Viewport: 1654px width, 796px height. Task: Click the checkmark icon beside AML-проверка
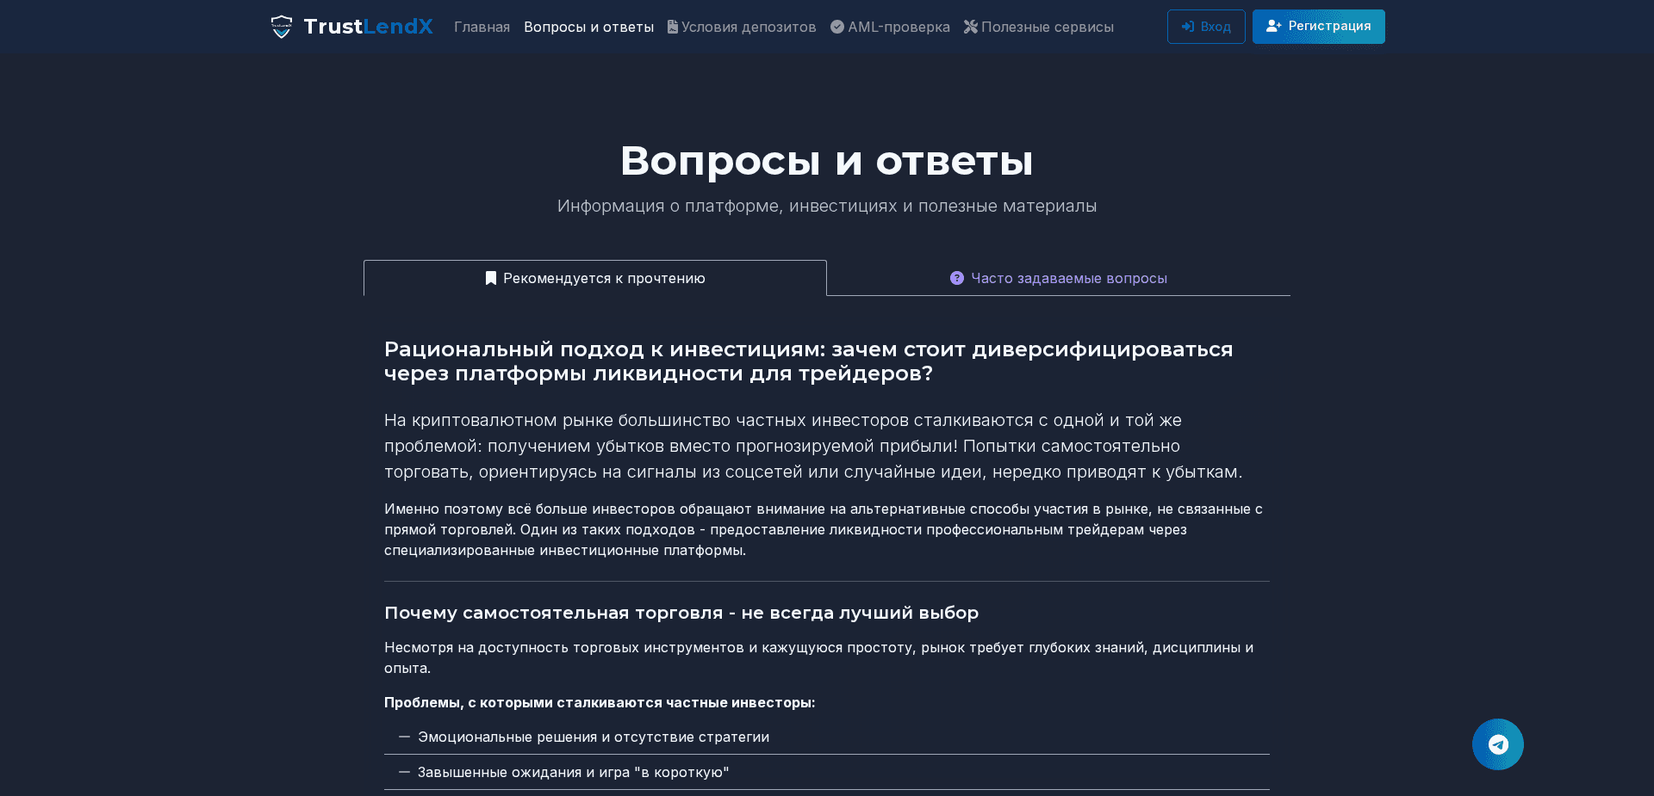pyautogui.click(x=836, y=27)
